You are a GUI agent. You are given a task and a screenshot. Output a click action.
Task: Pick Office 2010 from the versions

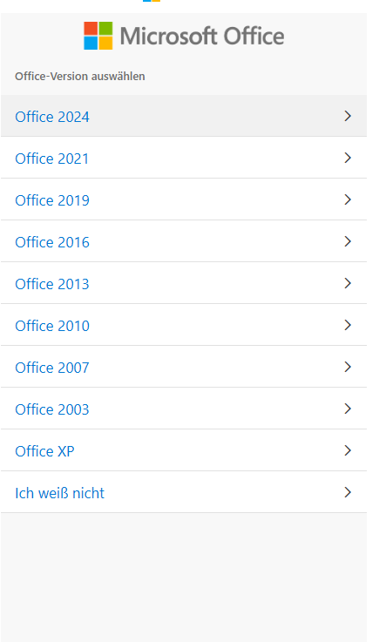click(x=52, y=326)
